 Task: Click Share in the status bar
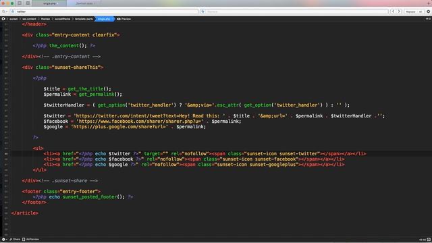[15, 240]
